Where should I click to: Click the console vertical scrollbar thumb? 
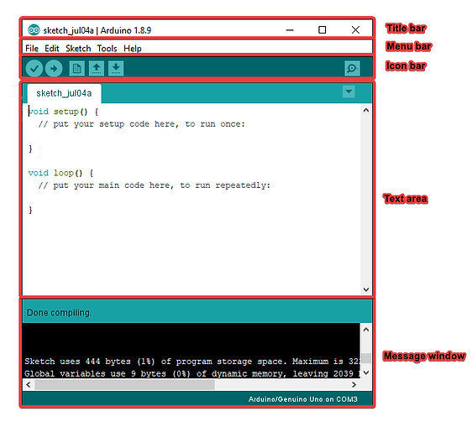pyautogui.click(x=366, y=358)
